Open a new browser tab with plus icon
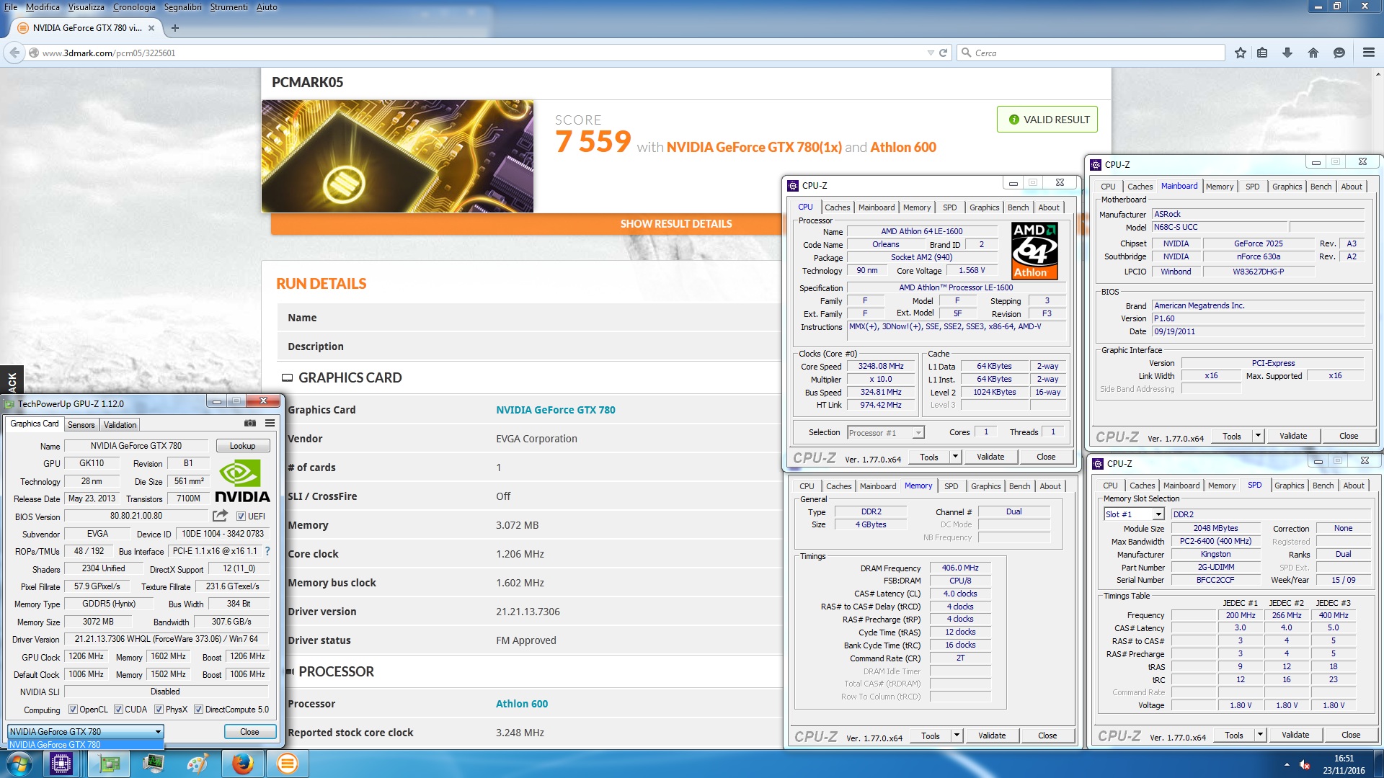 tap(174, 28)
